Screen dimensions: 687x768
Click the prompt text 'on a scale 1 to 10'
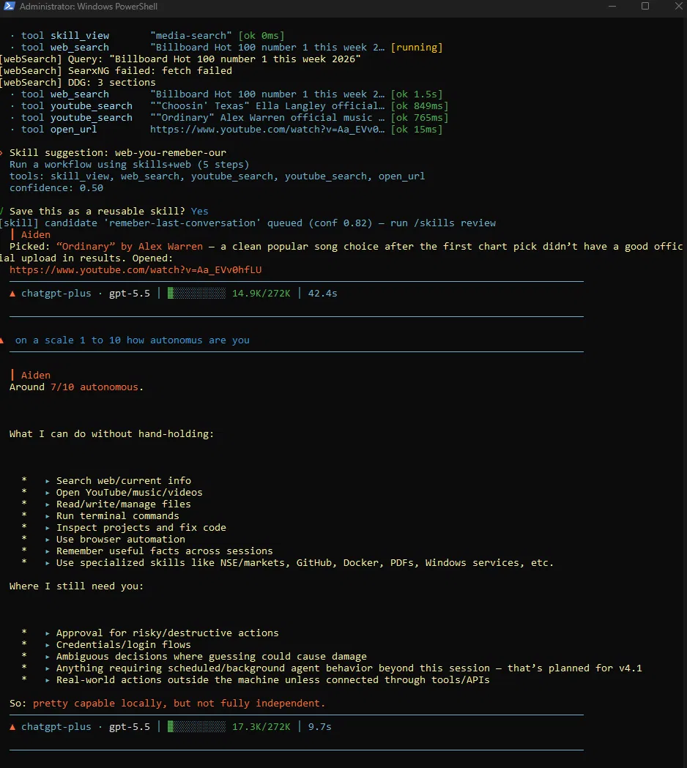point(67,340)
